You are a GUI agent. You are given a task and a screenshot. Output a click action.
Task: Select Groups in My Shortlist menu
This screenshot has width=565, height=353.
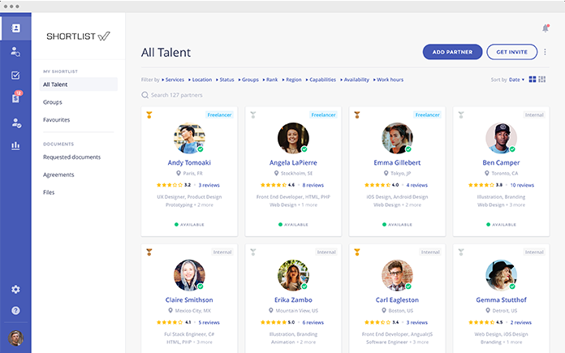(x=53, y=102)
